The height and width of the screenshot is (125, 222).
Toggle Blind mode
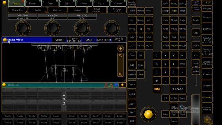(x=132, y=11)
